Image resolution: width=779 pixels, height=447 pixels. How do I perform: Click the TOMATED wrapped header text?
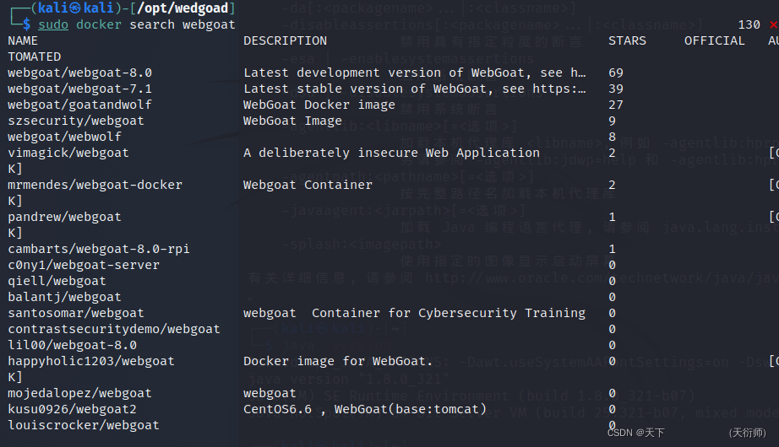tap(35, 57)
